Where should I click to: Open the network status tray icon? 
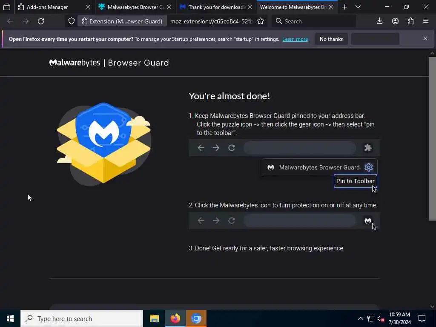(371, 318)
